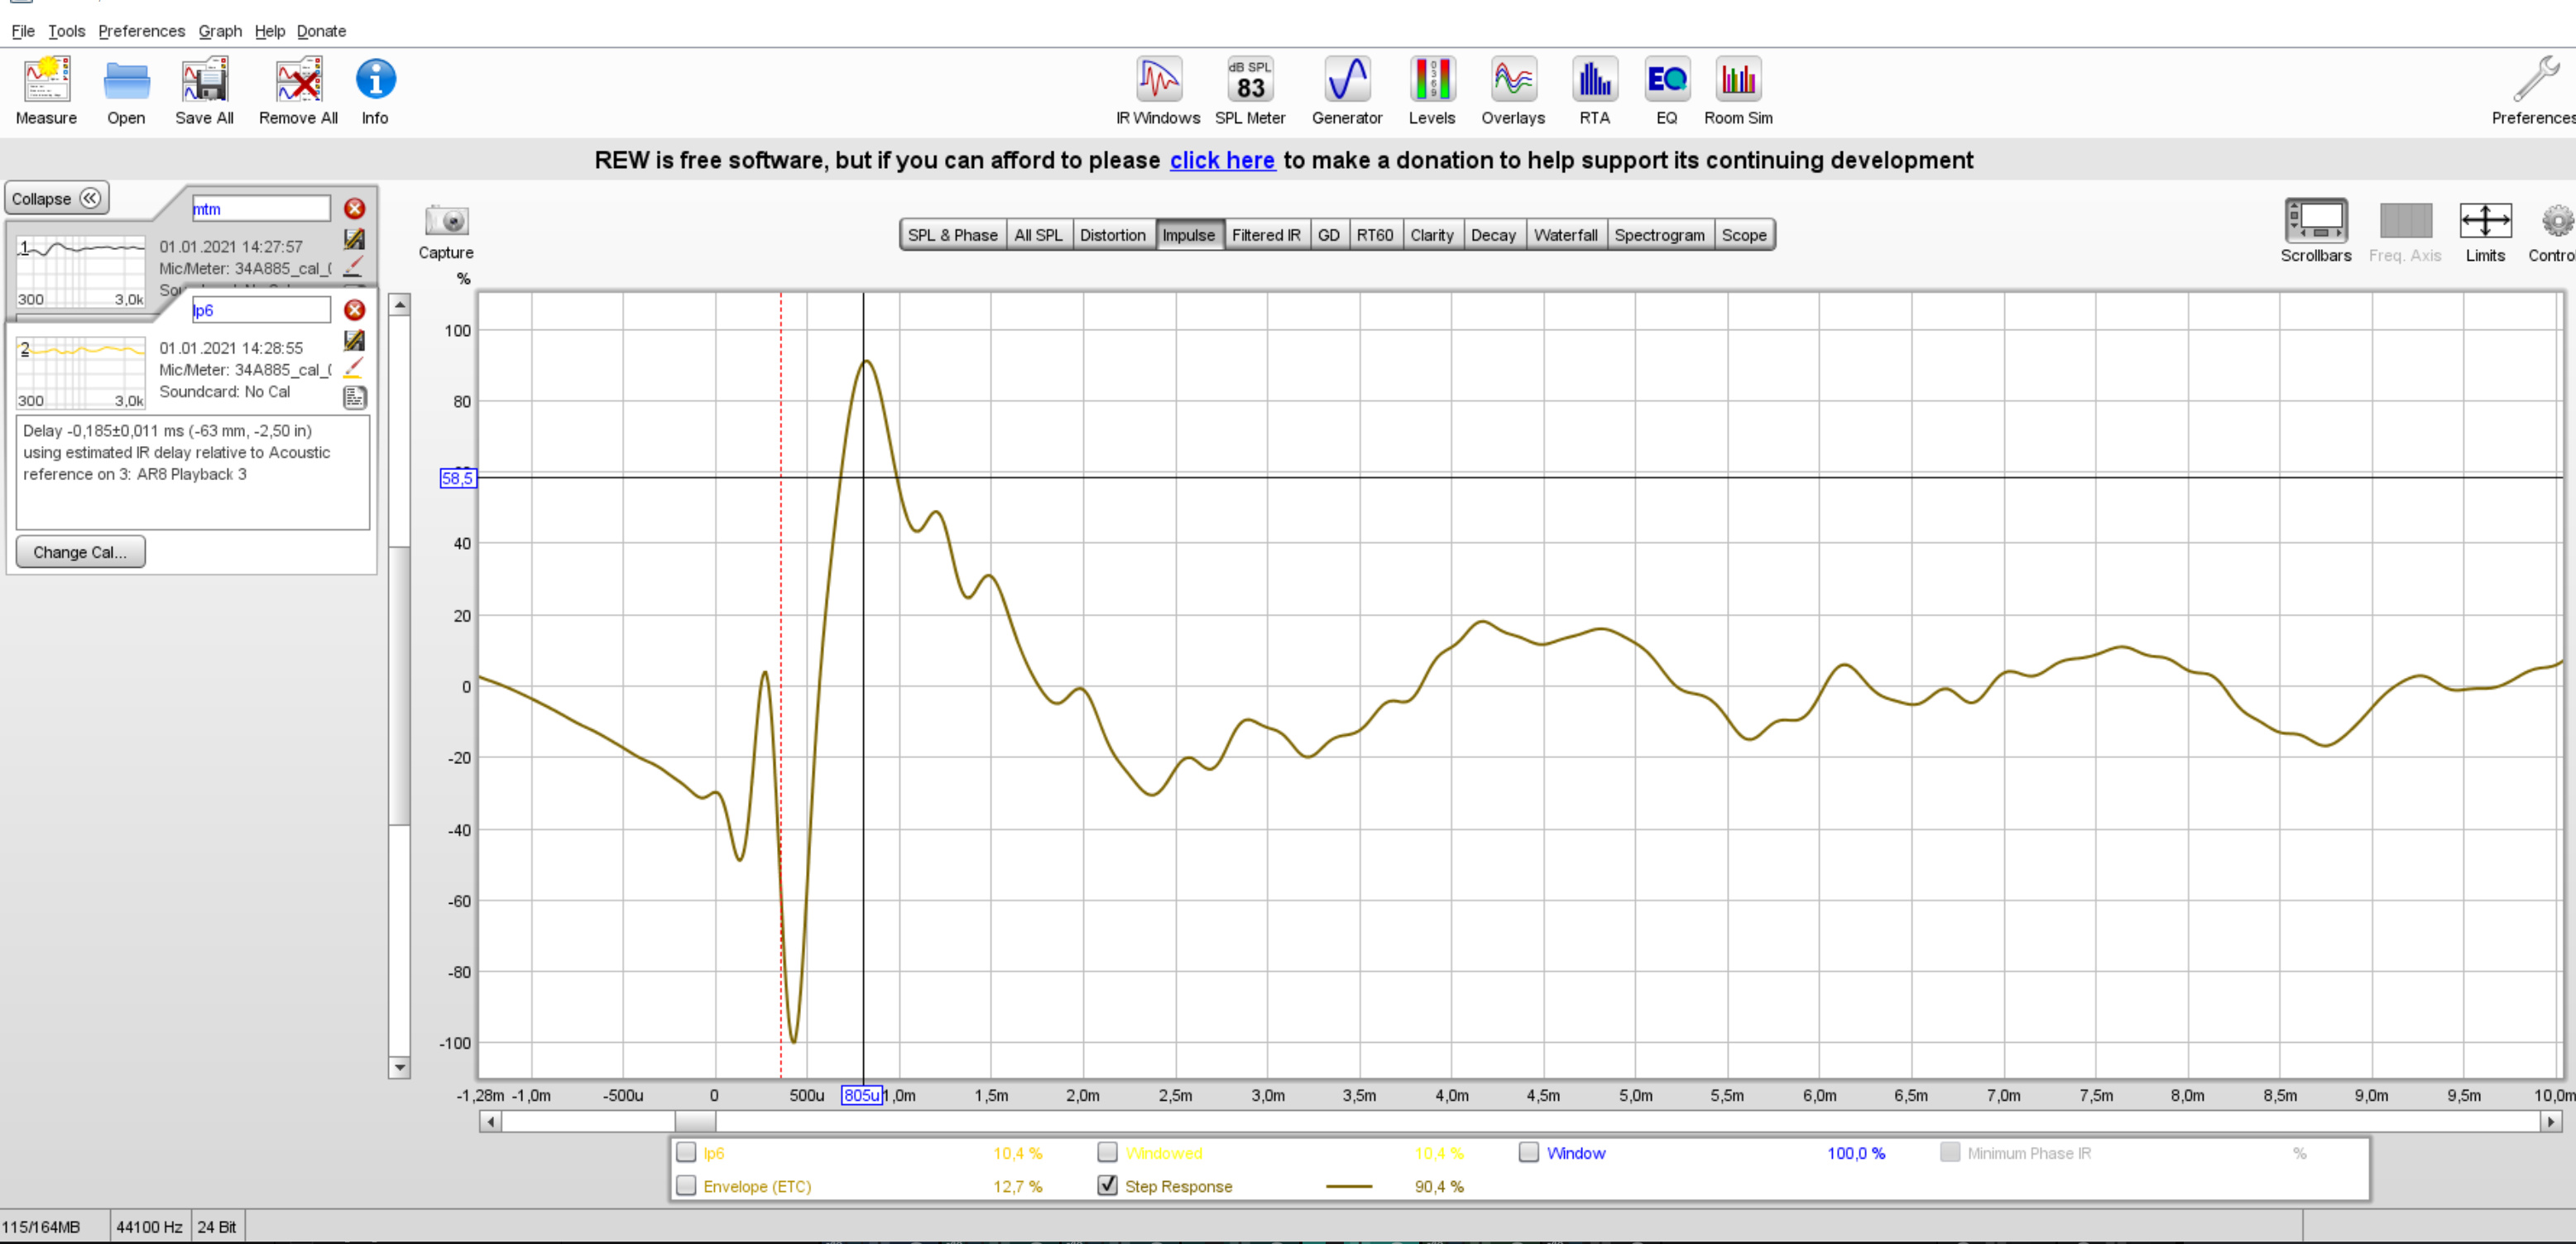
Task: Click the horizontal graph scrollbar thumb
Action: coord(695,1121)
